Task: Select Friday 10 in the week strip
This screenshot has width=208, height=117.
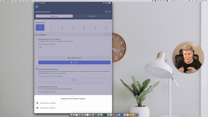Action: pos(84,28)
